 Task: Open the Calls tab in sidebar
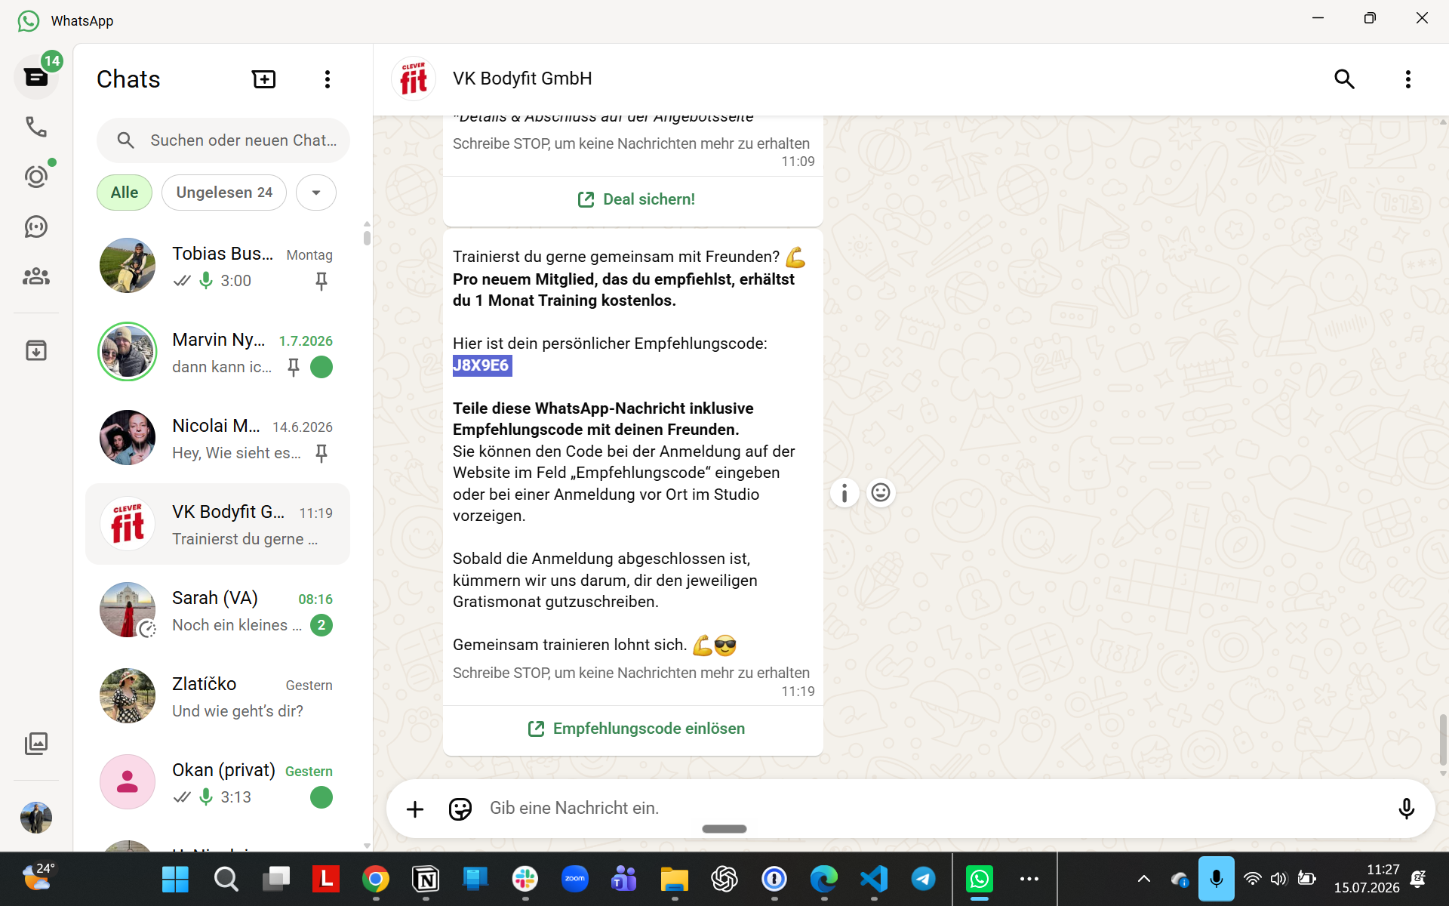point(35,127)
